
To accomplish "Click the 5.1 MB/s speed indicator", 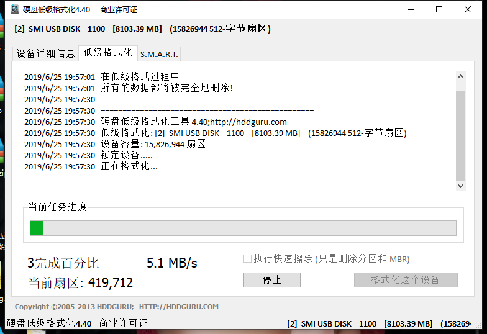I will coord(171,263).
